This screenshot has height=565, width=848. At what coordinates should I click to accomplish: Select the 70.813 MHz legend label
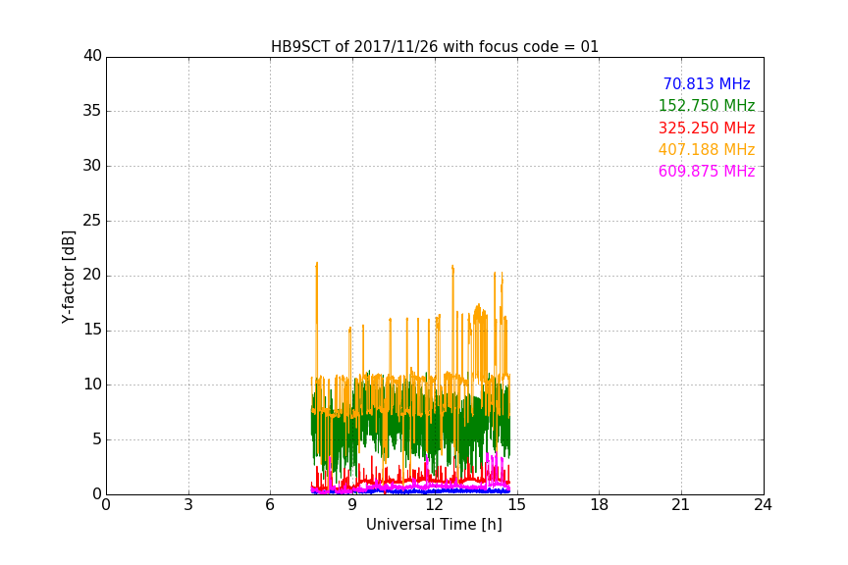pyautogui.click(x=707, y=83)
